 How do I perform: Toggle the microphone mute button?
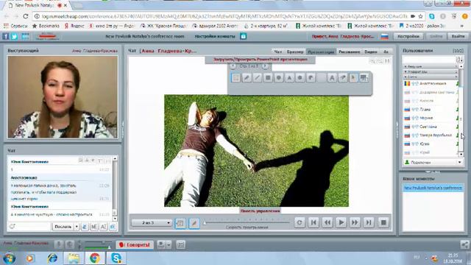(59, 244)
